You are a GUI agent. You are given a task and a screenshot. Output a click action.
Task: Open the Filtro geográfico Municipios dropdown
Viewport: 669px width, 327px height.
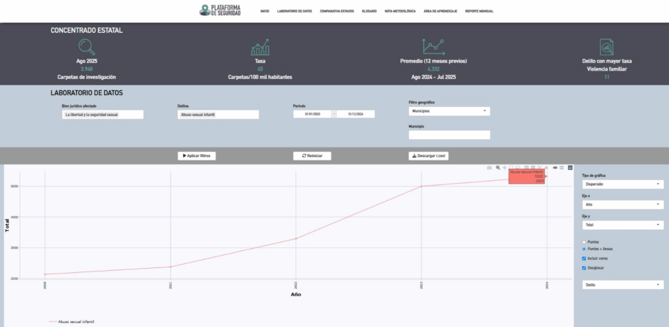(449, 111)
